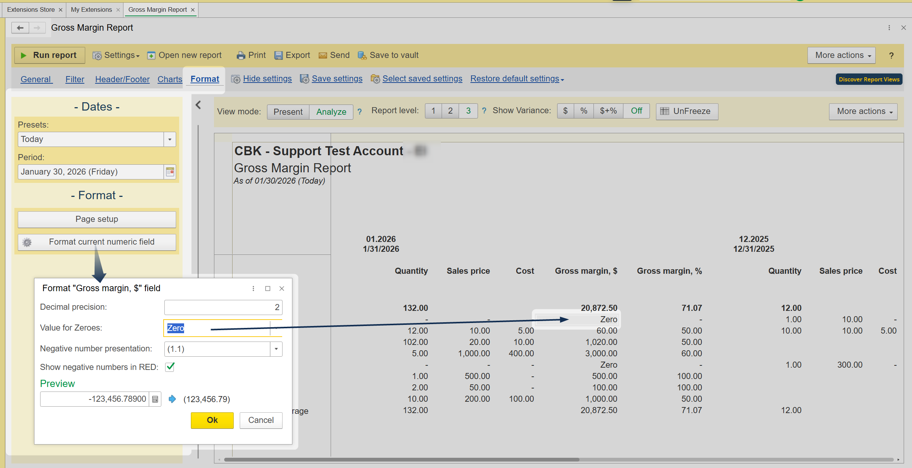This screenshot has width=912, height=468.
Task: Click the Print printer icon
Action: click(240, 56)
